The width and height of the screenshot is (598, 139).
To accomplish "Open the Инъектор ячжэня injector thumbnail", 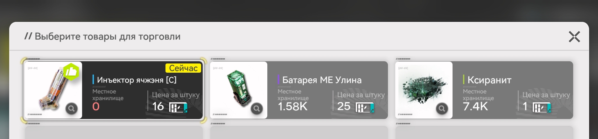I will coord(53,90).
